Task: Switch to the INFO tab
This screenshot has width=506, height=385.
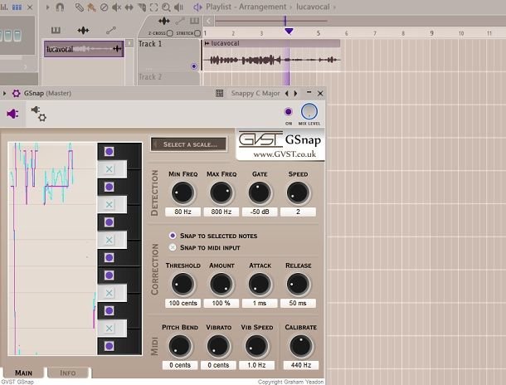Action: [x=68, y=373]
